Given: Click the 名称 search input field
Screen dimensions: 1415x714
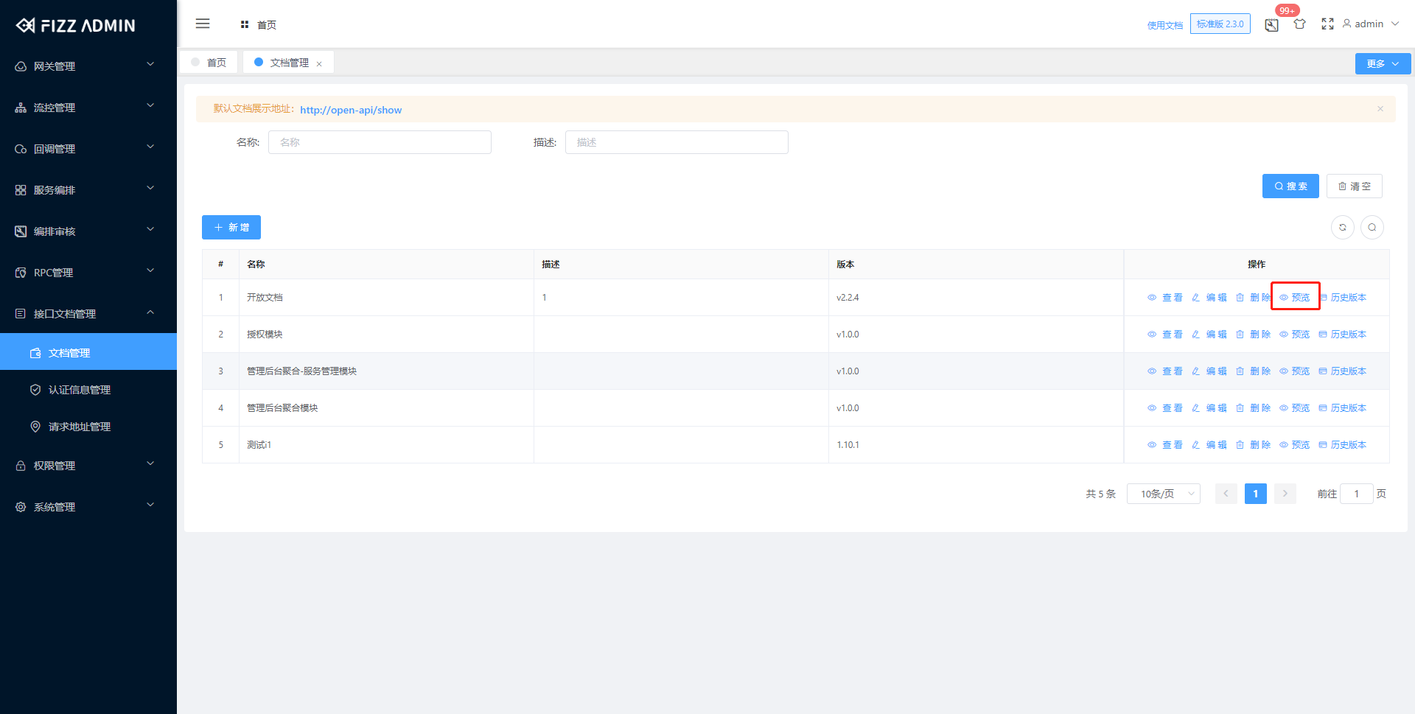Looking at the screenshot, I should (x=380, y=141).
